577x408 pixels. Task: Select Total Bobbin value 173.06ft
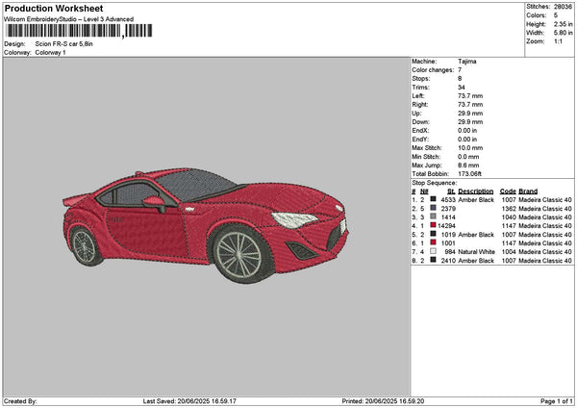point(469,174)
